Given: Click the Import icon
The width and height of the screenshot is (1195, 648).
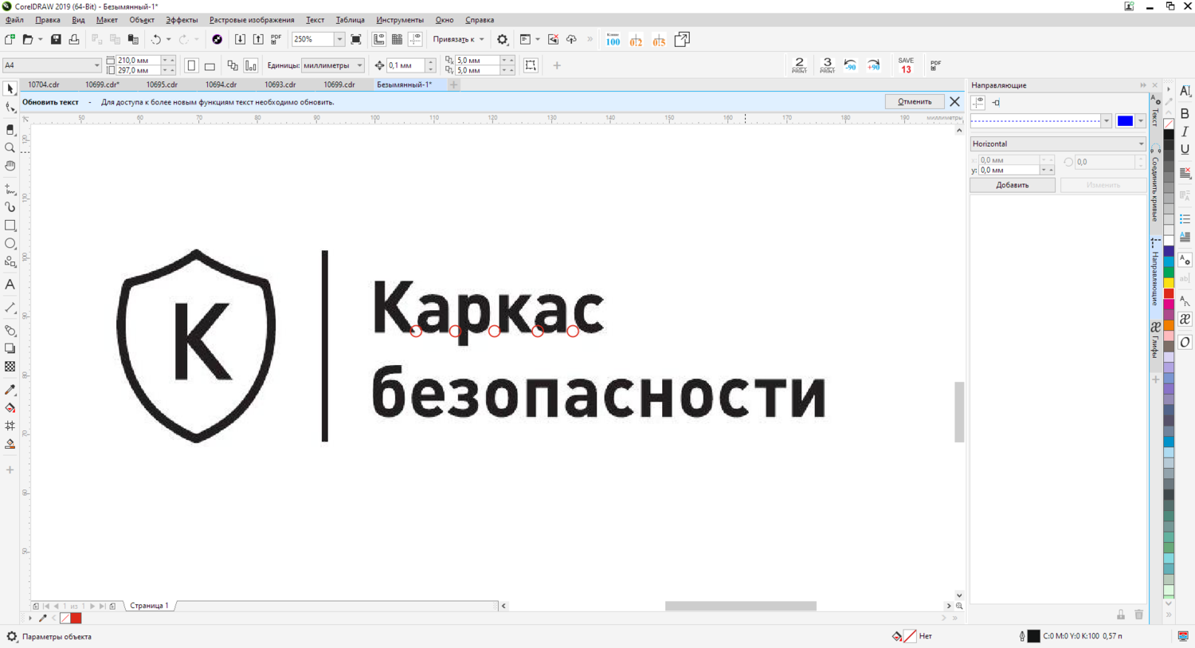Looking at the screenshot, I should [240, 39].
